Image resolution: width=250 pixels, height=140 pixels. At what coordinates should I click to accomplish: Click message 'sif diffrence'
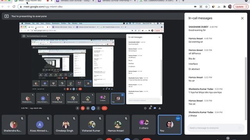tap(195, 54)
